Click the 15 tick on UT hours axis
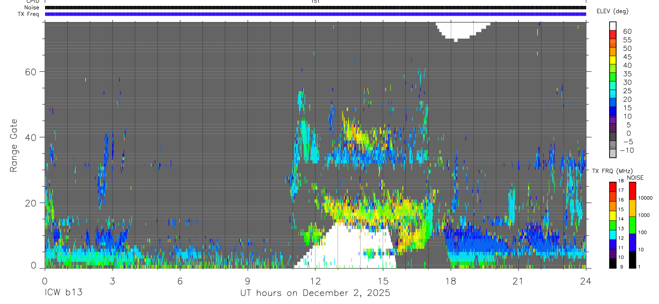The image size is (659, 304). [383, 281]
